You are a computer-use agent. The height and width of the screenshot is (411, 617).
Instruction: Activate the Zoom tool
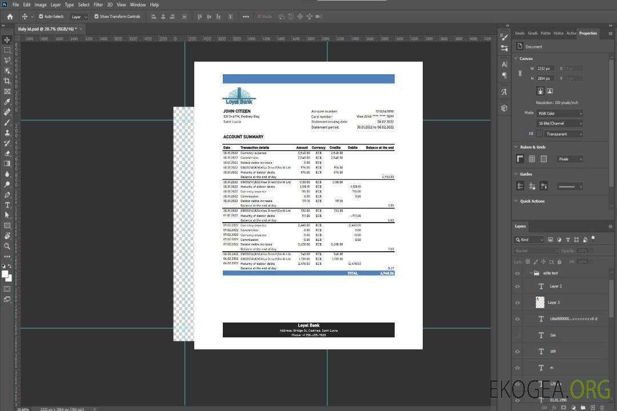tap(7, 246)
